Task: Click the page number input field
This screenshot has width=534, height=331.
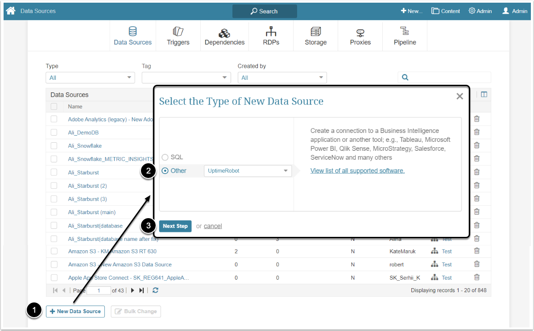Action: coord(99,290)
